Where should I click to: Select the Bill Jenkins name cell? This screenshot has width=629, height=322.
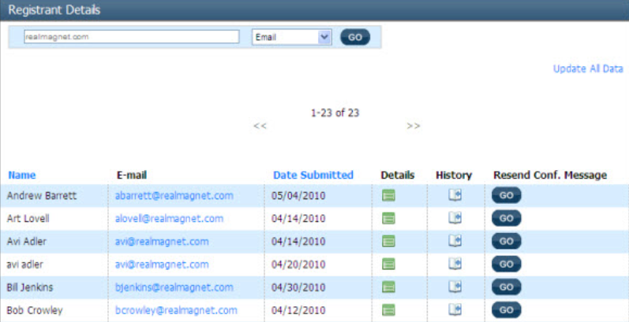[x=30, y=287]
